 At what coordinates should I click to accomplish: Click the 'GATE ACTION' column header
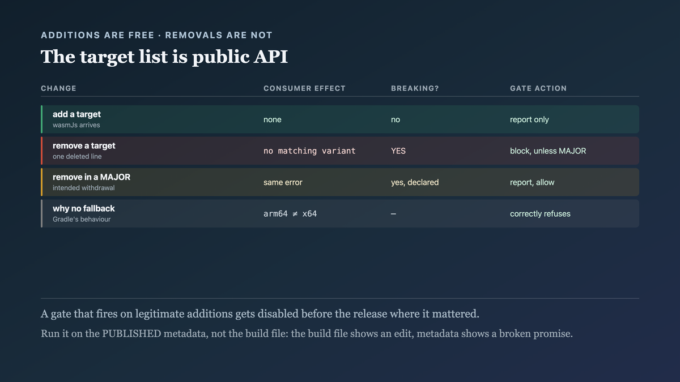[538, 88]
